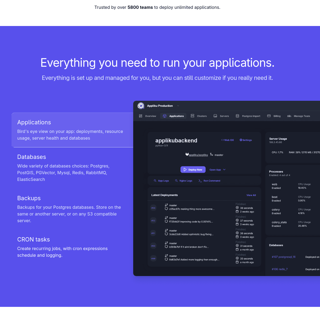Click the Overview grid icon

(x=140, y=116)
